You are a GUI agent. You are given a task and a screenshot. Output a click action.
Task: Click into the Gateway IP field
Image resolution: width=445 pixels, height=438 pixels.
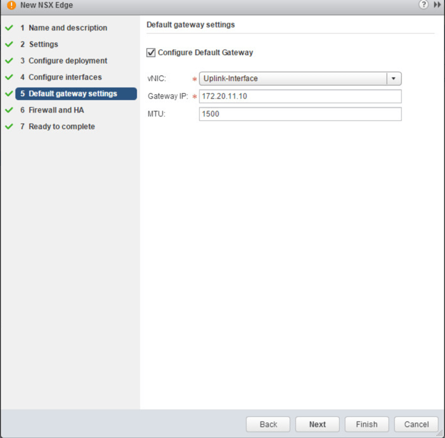click(300, 96)
